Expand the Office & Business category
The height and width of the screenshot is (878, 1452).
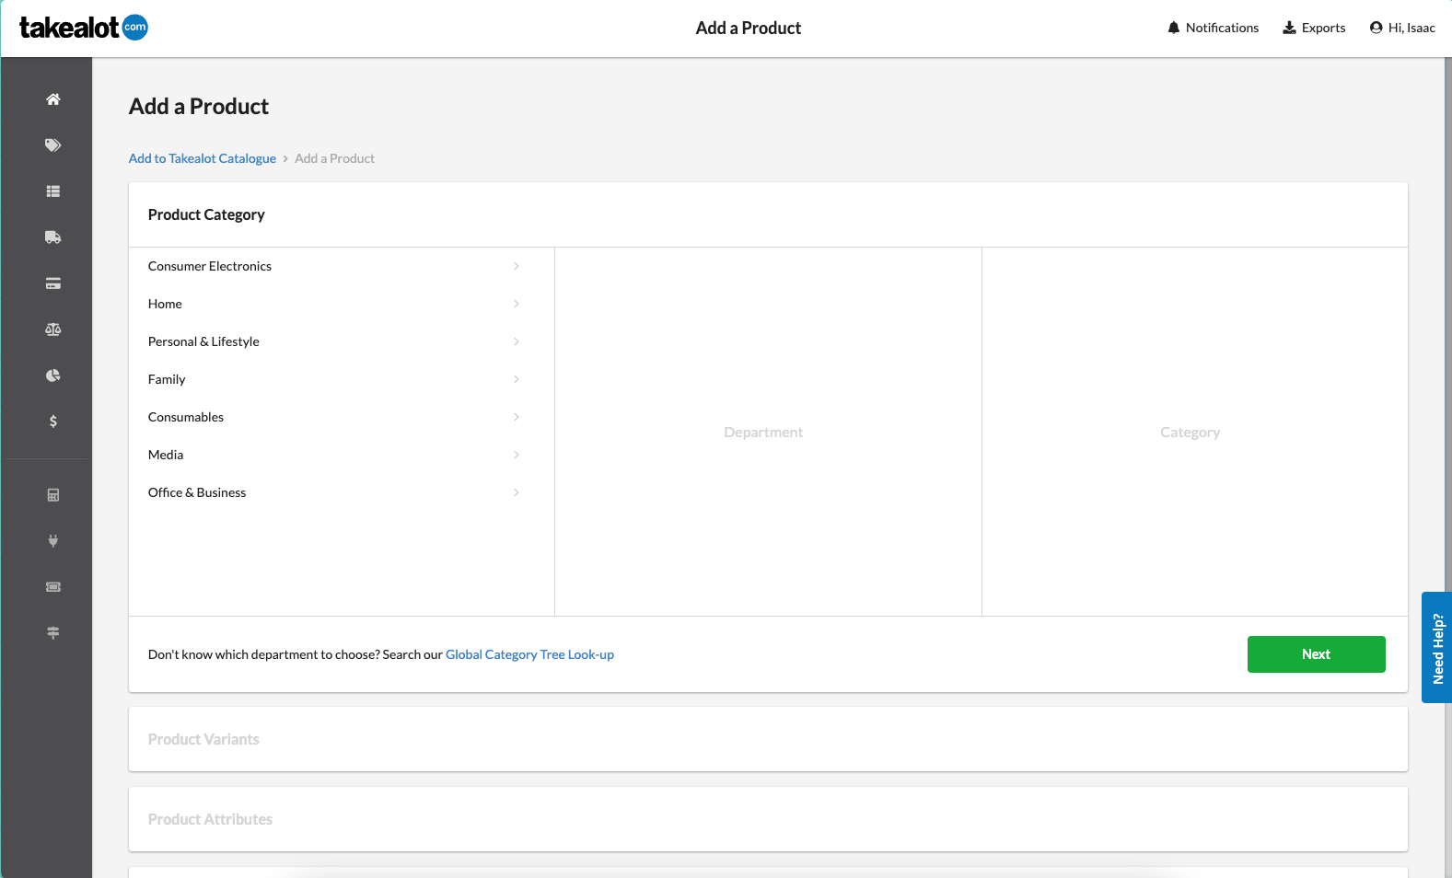(333, 492)
